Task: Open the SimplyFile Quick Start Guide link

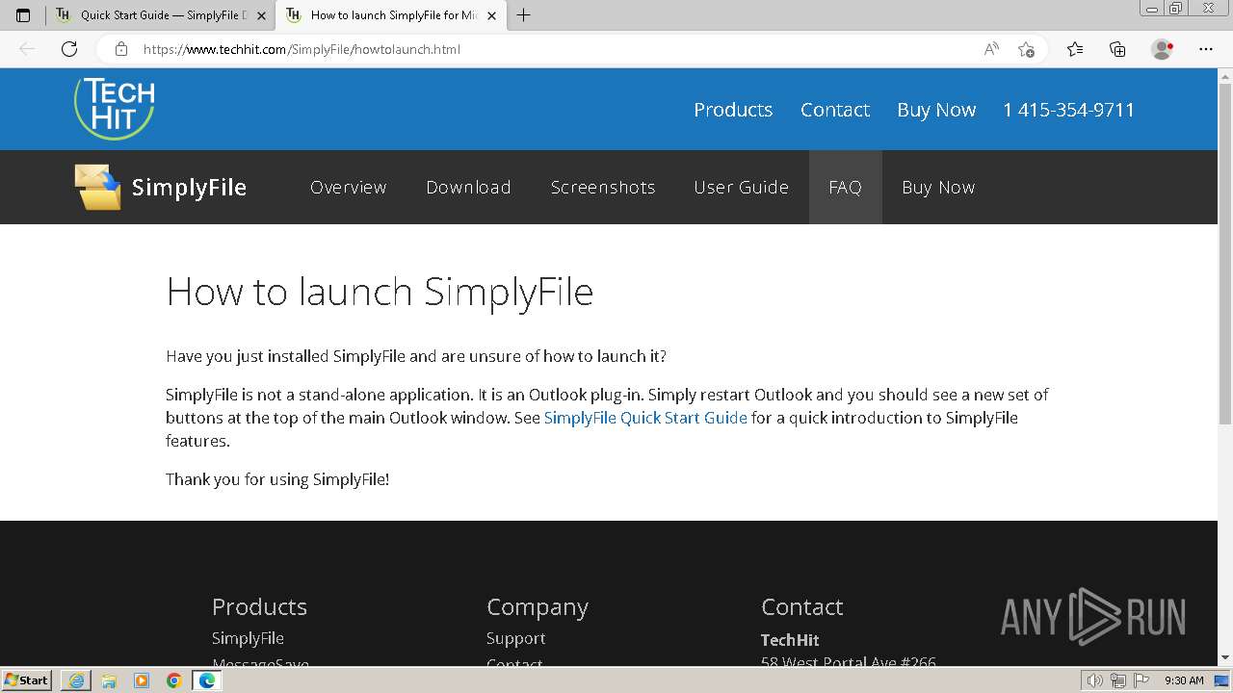Action: coord(645,418)
